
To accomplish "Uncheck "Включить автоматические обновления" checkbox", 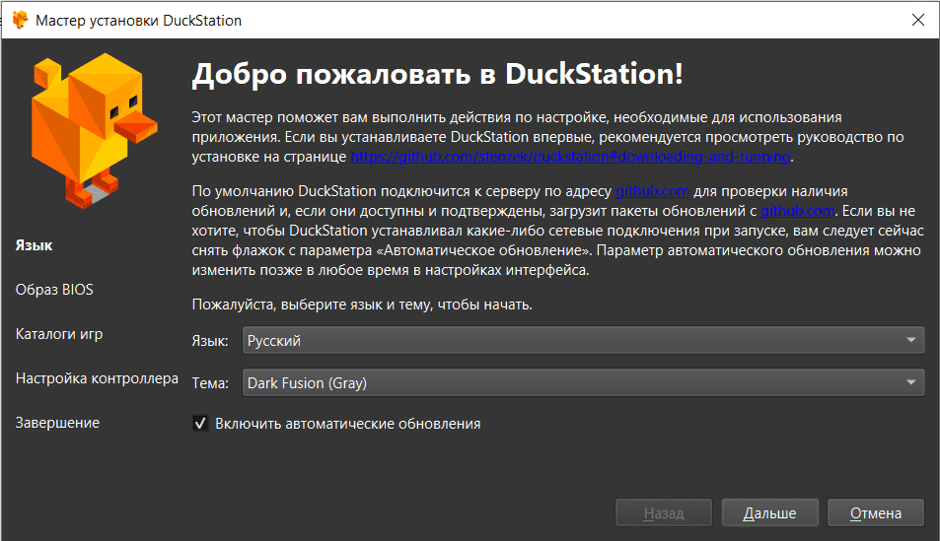I will (200, 424).
